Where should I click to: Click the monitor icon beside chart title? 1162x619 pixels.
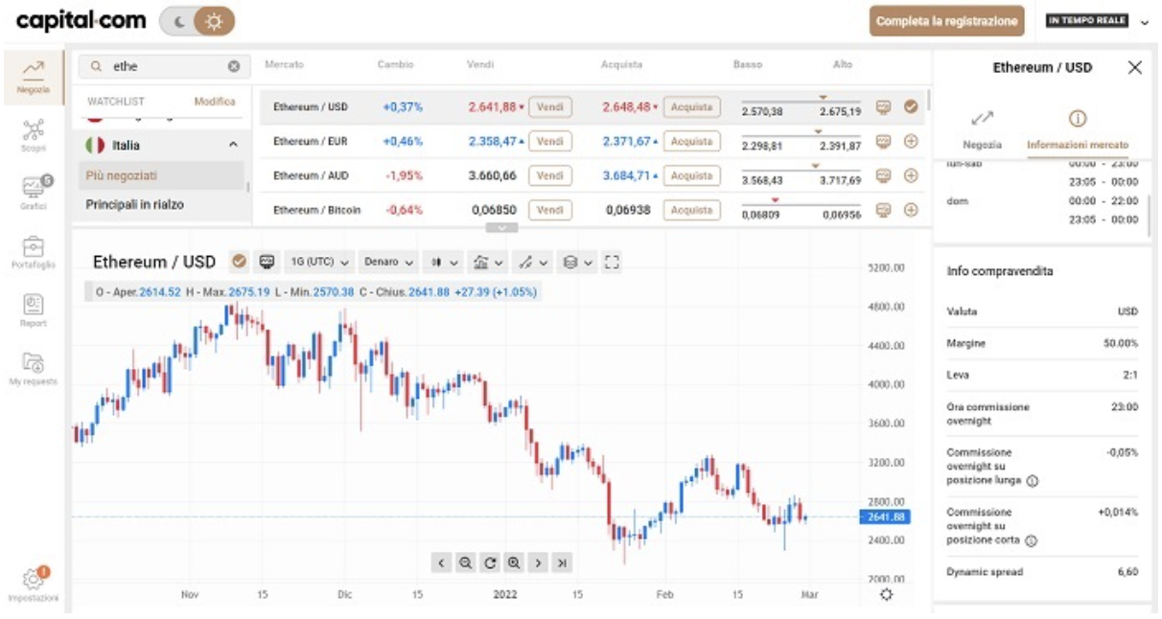pyautogui.click(x=267, y=262)
